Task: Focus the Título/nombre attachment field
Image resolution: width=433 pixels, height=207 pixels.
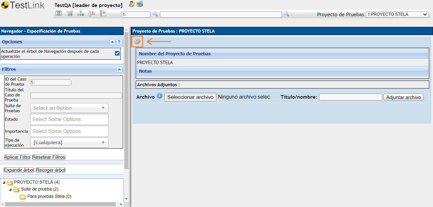Action: 351,97
